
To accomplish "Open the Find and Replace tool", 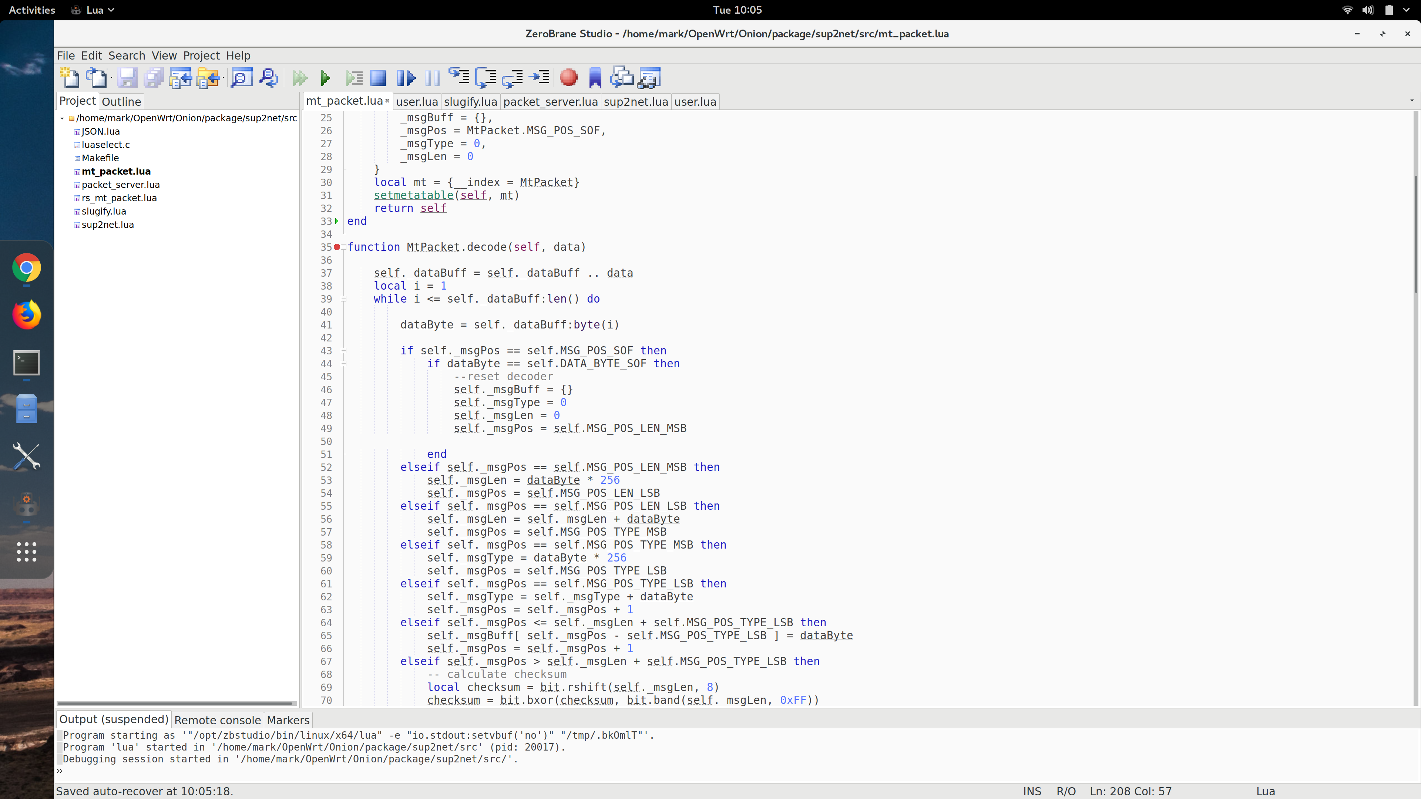I will (x=269, y=78).
